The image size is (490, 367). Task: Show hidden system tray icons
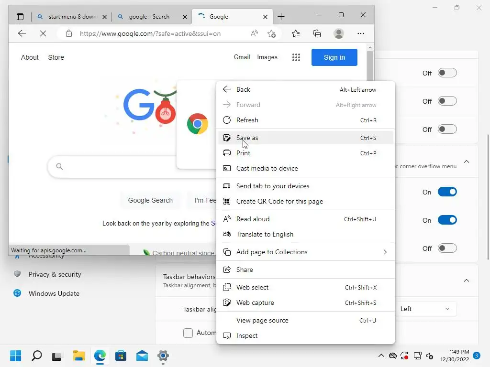click(x=381, y=356)
